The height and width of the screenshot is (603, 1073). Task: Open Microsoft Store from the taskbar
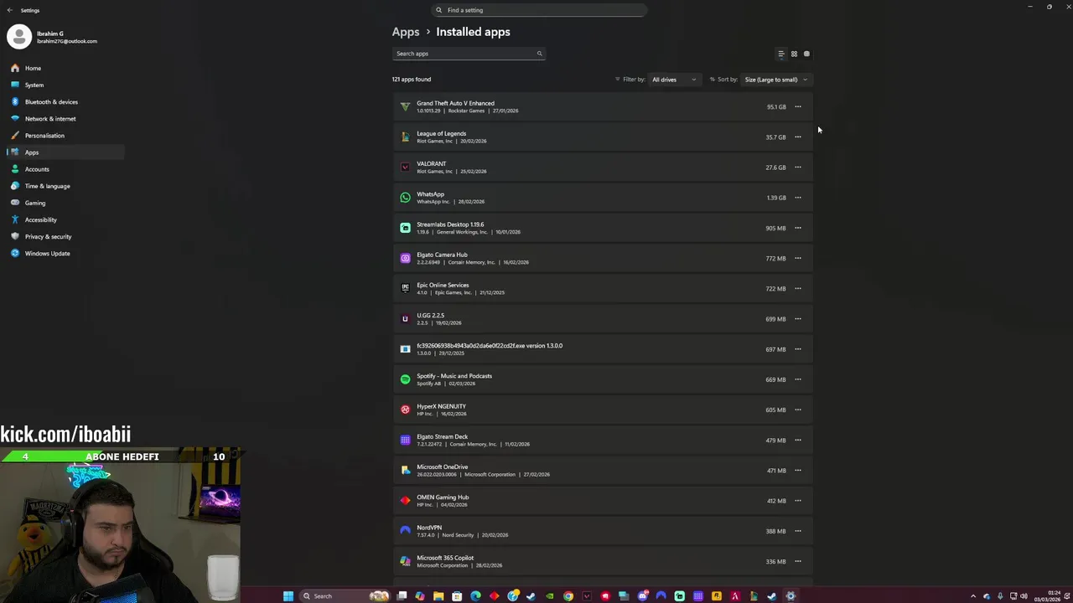(457, 595)
